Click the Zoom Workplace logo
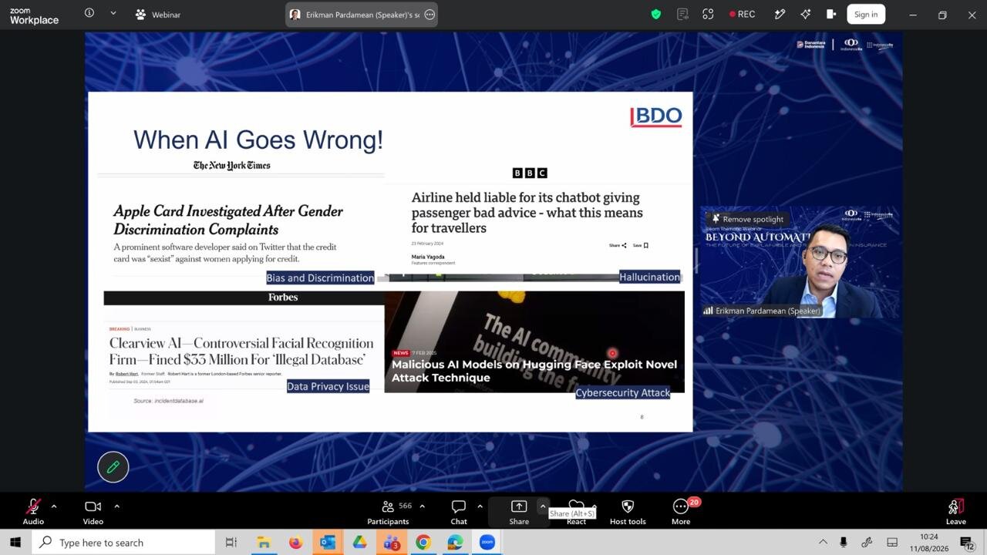 tap(34, 15)
